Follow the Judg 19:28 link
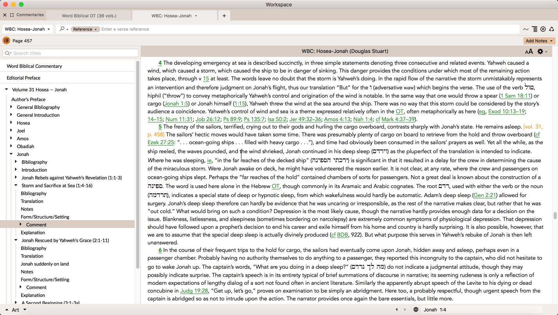 tap(194, 291)
